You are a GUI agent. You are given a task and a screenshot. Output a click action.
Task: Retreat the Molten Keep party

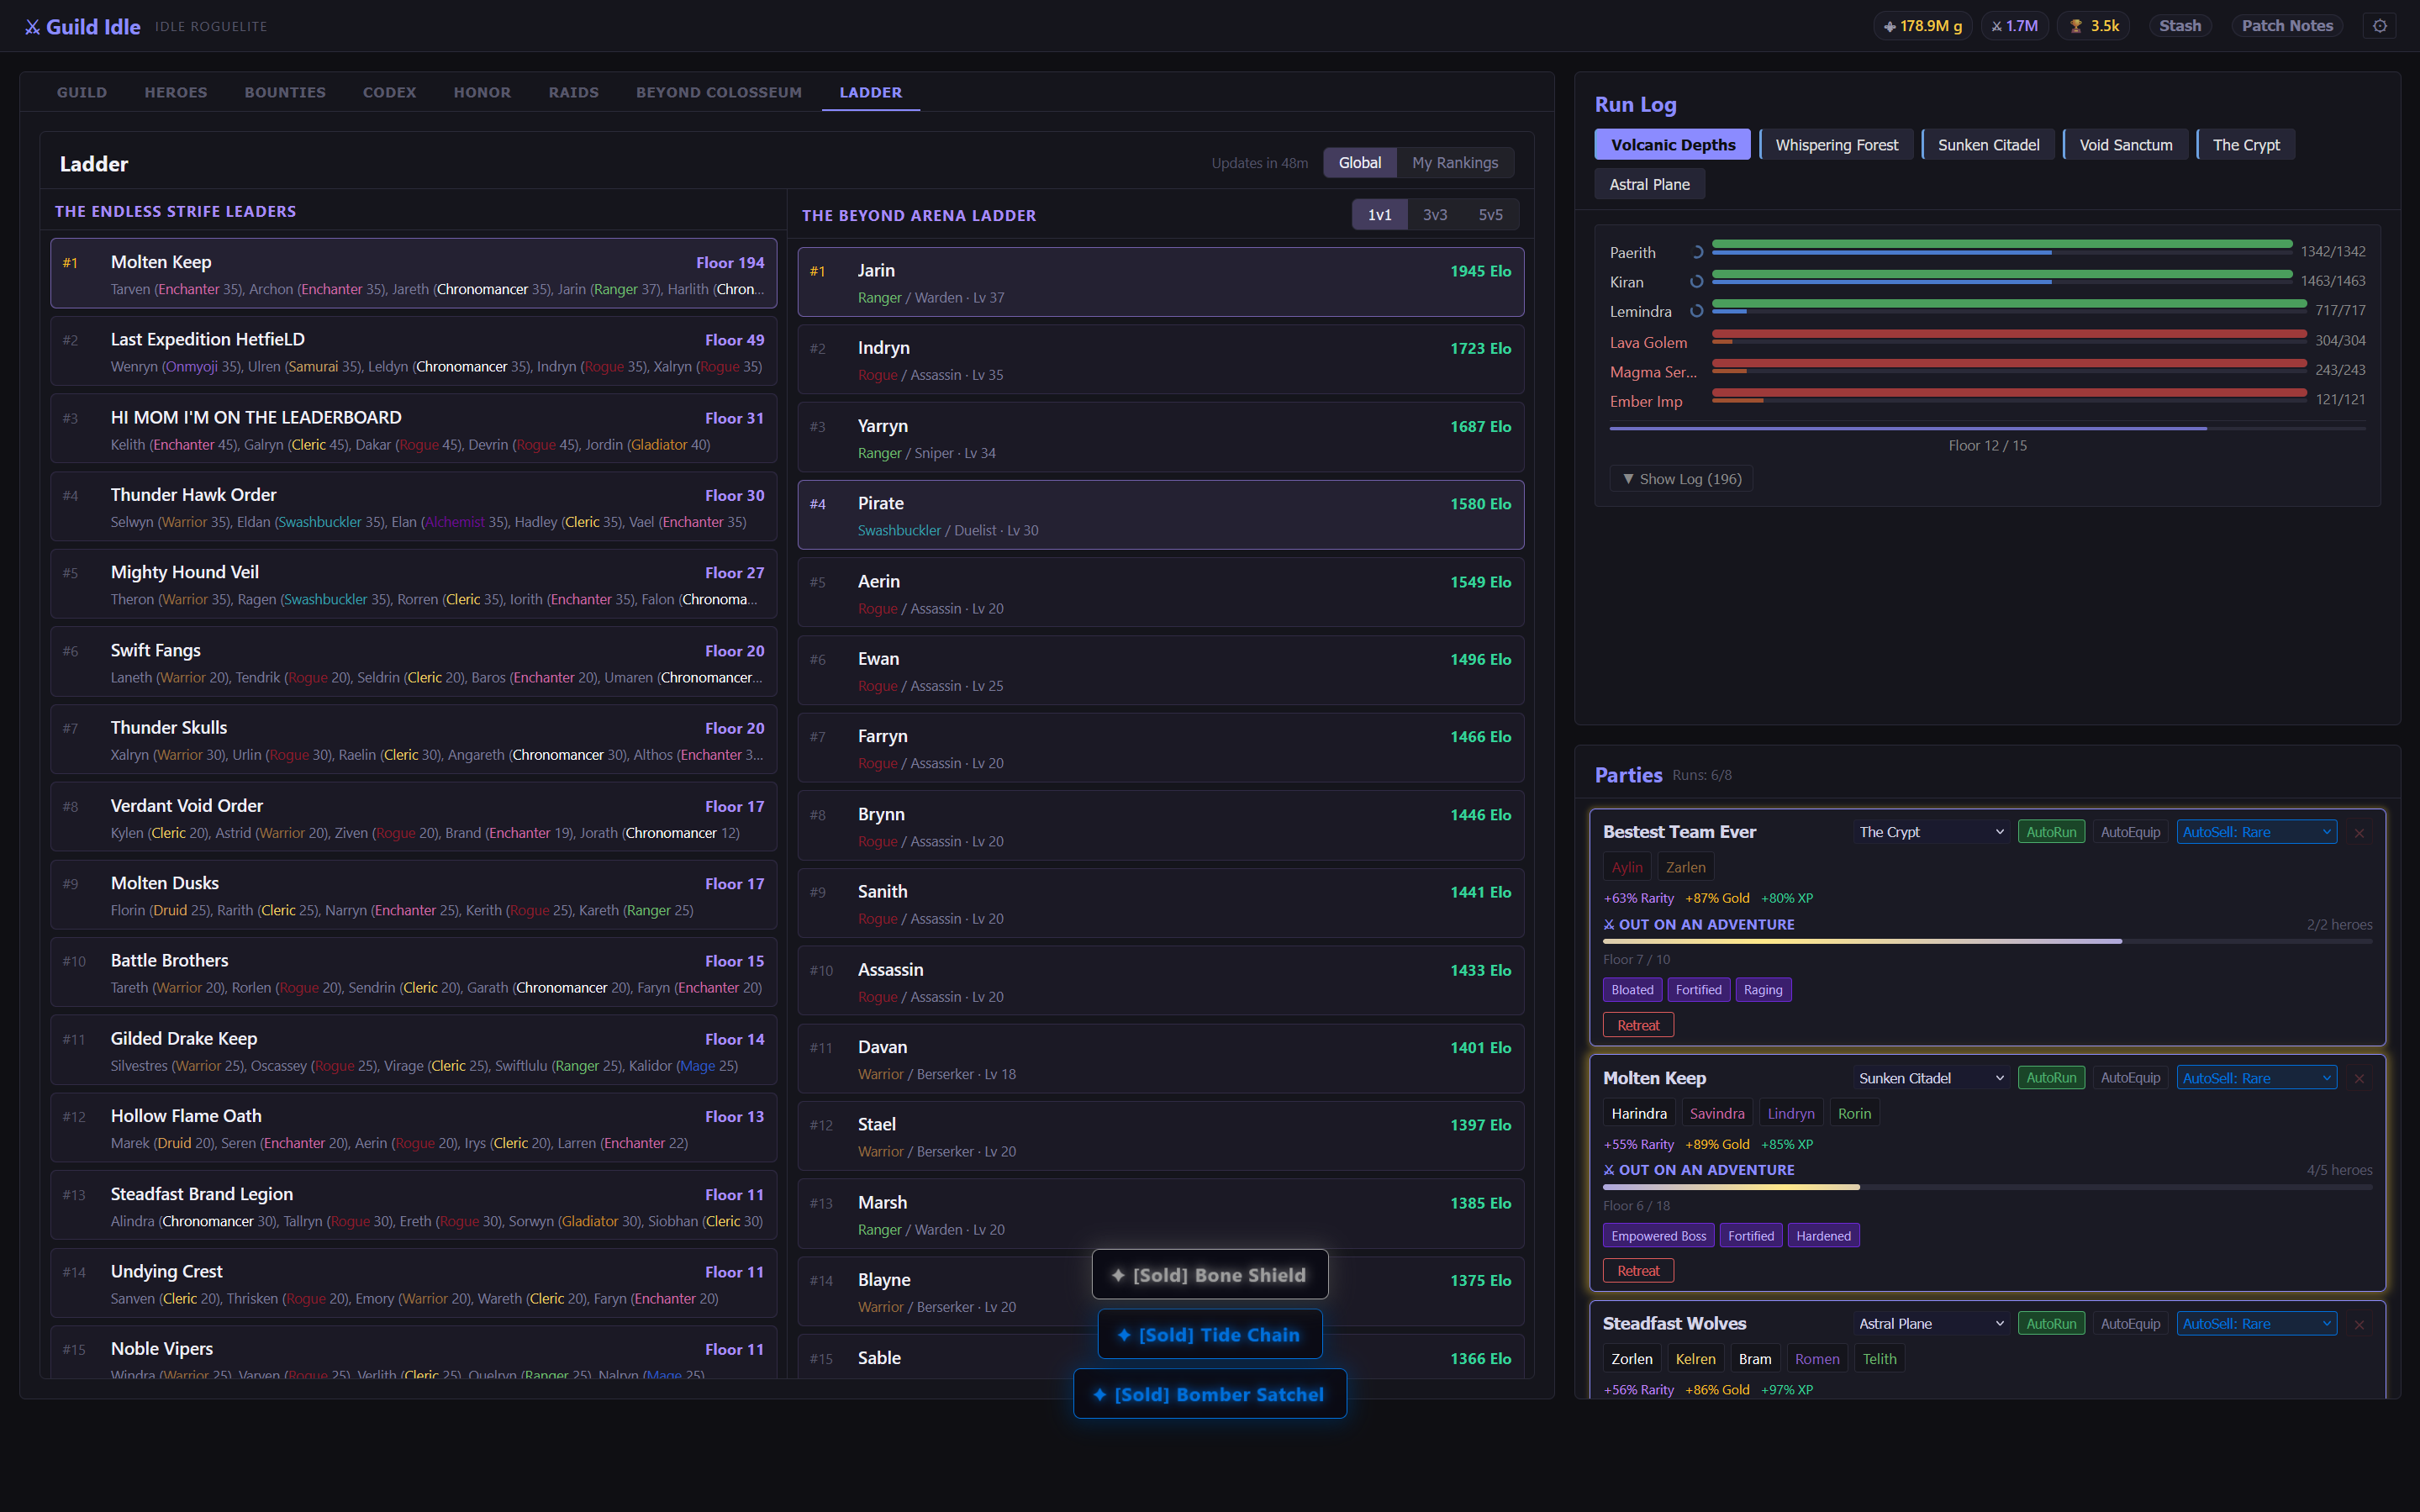[x=1638, y=1271]
